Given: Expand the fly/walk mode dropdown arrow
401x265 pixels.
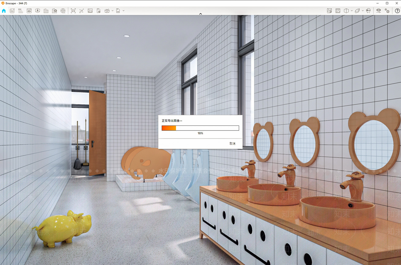Looking at the screenshot, I should (363, 11).
